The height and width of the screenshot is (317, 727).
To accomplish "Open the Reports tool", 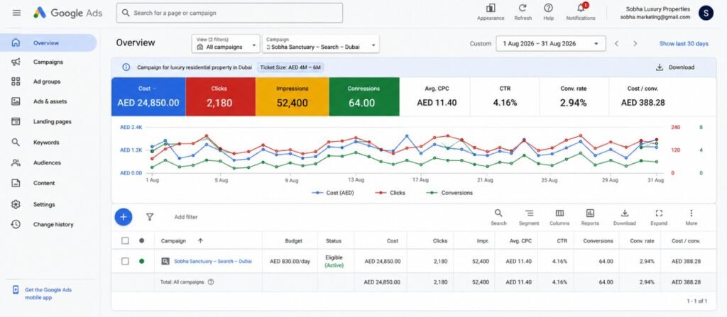I will pyautogui.click(x=590, y=217).
